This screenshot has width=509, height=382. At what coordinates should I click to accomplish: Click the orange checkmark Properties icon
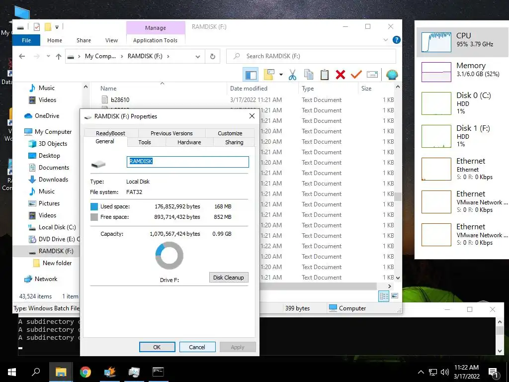[356, 75]
